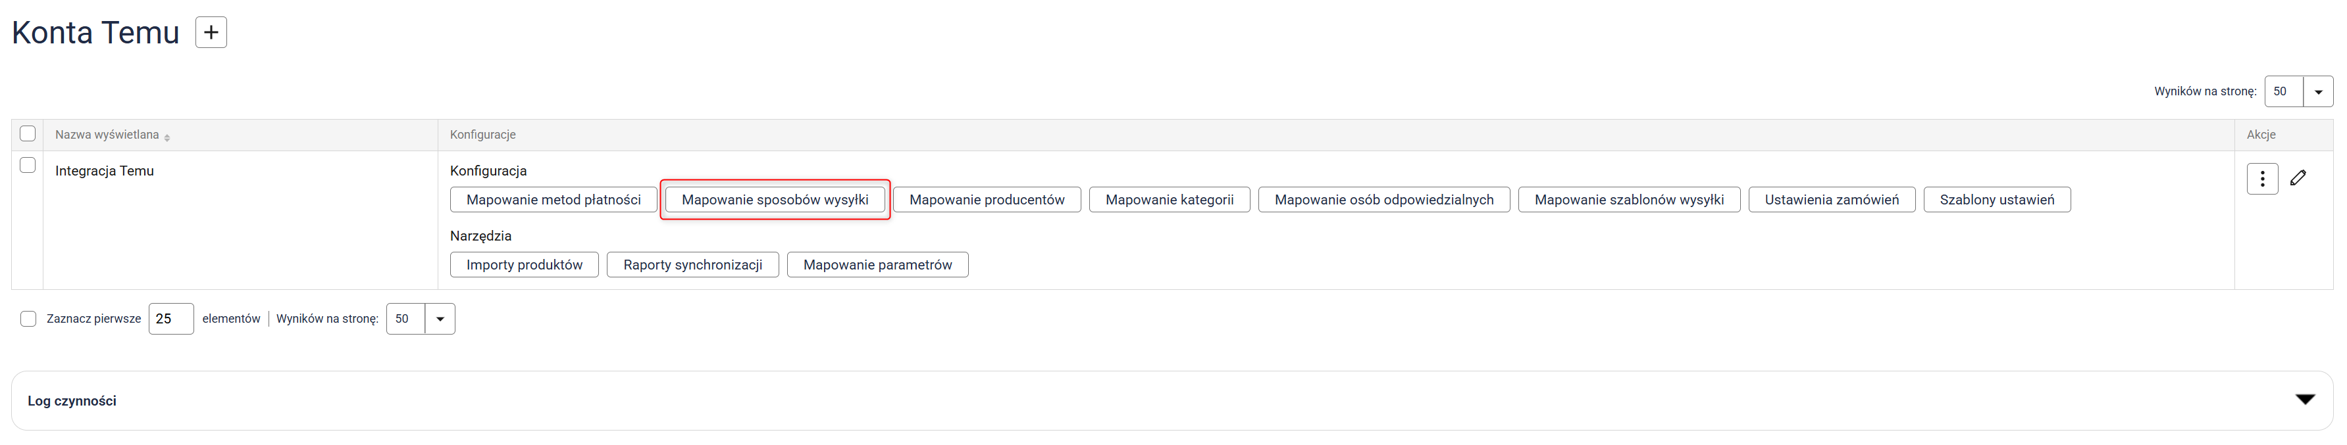Open Mapowanie metod płatności
Image resolution: width=2347 pixels, height=445 pixels.
(553, 200)
